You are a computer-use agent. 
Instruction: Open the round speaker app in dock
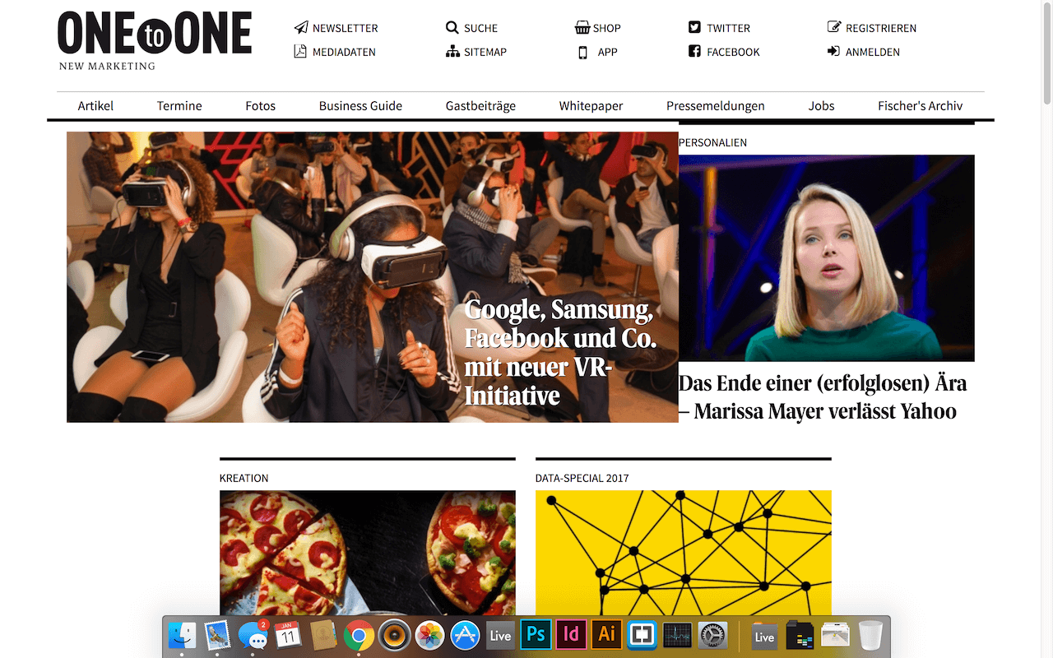coord(394,635)
